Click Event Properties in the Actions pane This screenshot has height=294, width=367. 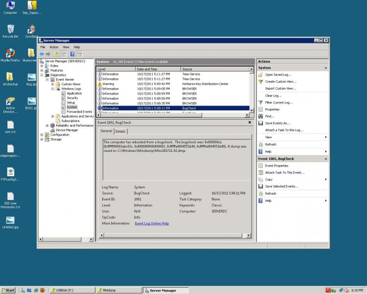(x=276, y=166)
